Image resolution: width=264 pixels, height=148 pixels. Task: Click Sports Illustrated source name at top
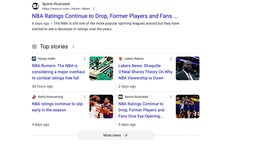56,4
